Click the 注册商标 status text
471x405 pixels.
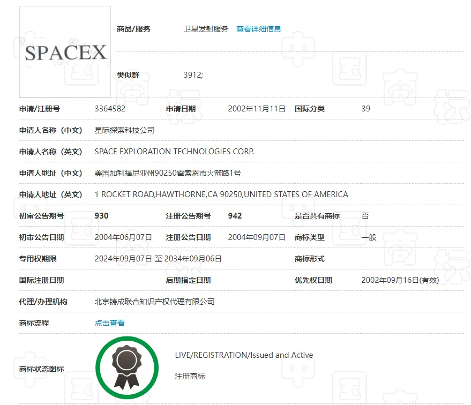click(190, 376)
